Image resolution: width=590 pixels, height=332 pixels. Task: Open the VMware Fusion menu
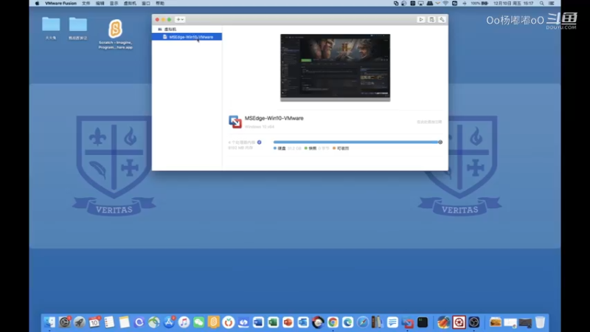coord(60,4)
